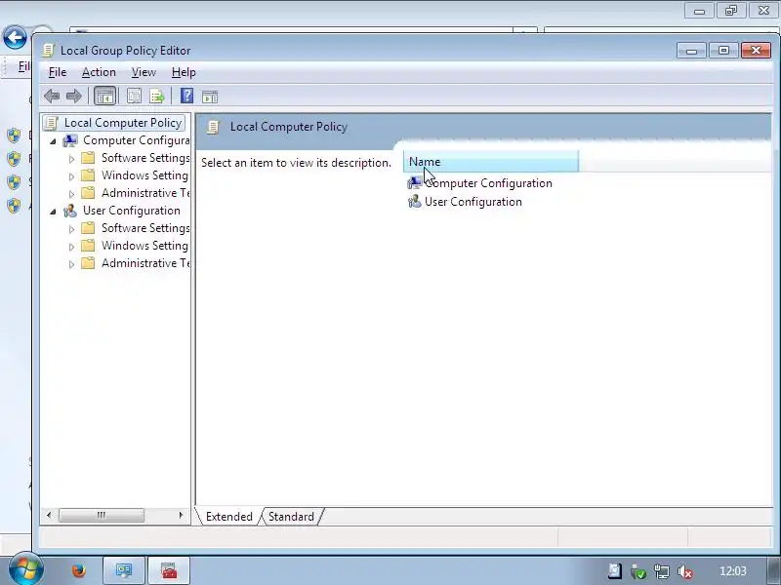Click the User Configuration icon in right list
The image size is (781, 585).
click(414, 202)
